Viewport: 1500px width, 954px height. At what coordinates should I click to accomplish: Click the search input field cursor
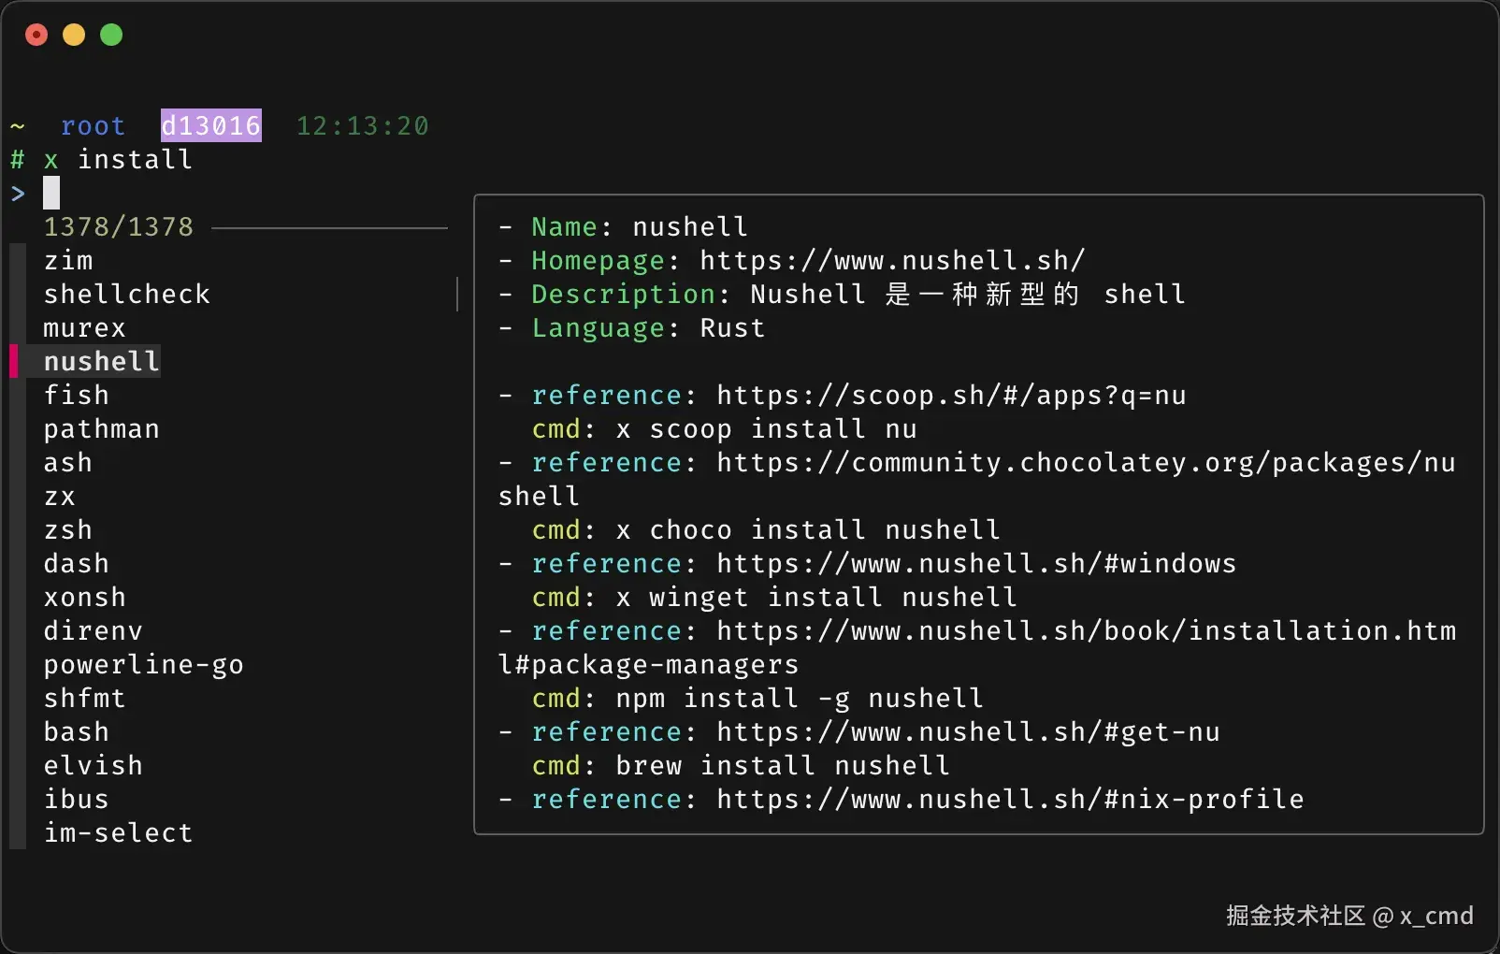51,193
